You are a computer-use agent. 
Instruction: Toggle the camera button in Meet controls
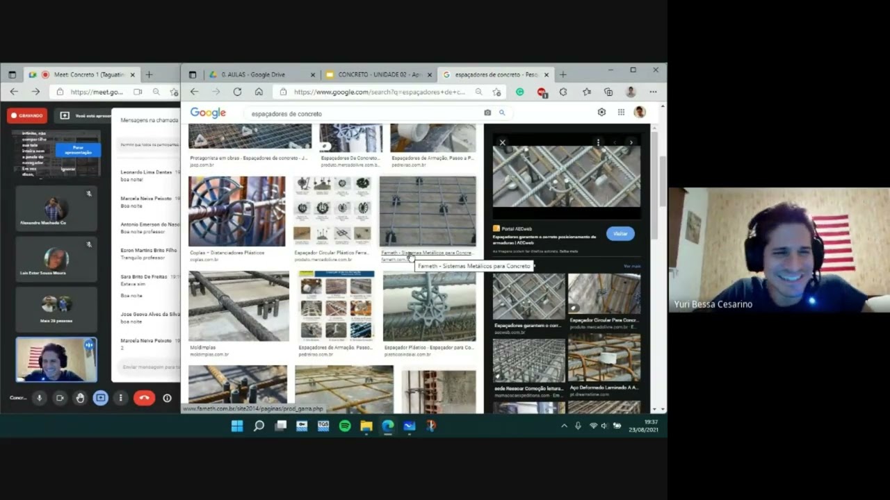pos(60,398)
